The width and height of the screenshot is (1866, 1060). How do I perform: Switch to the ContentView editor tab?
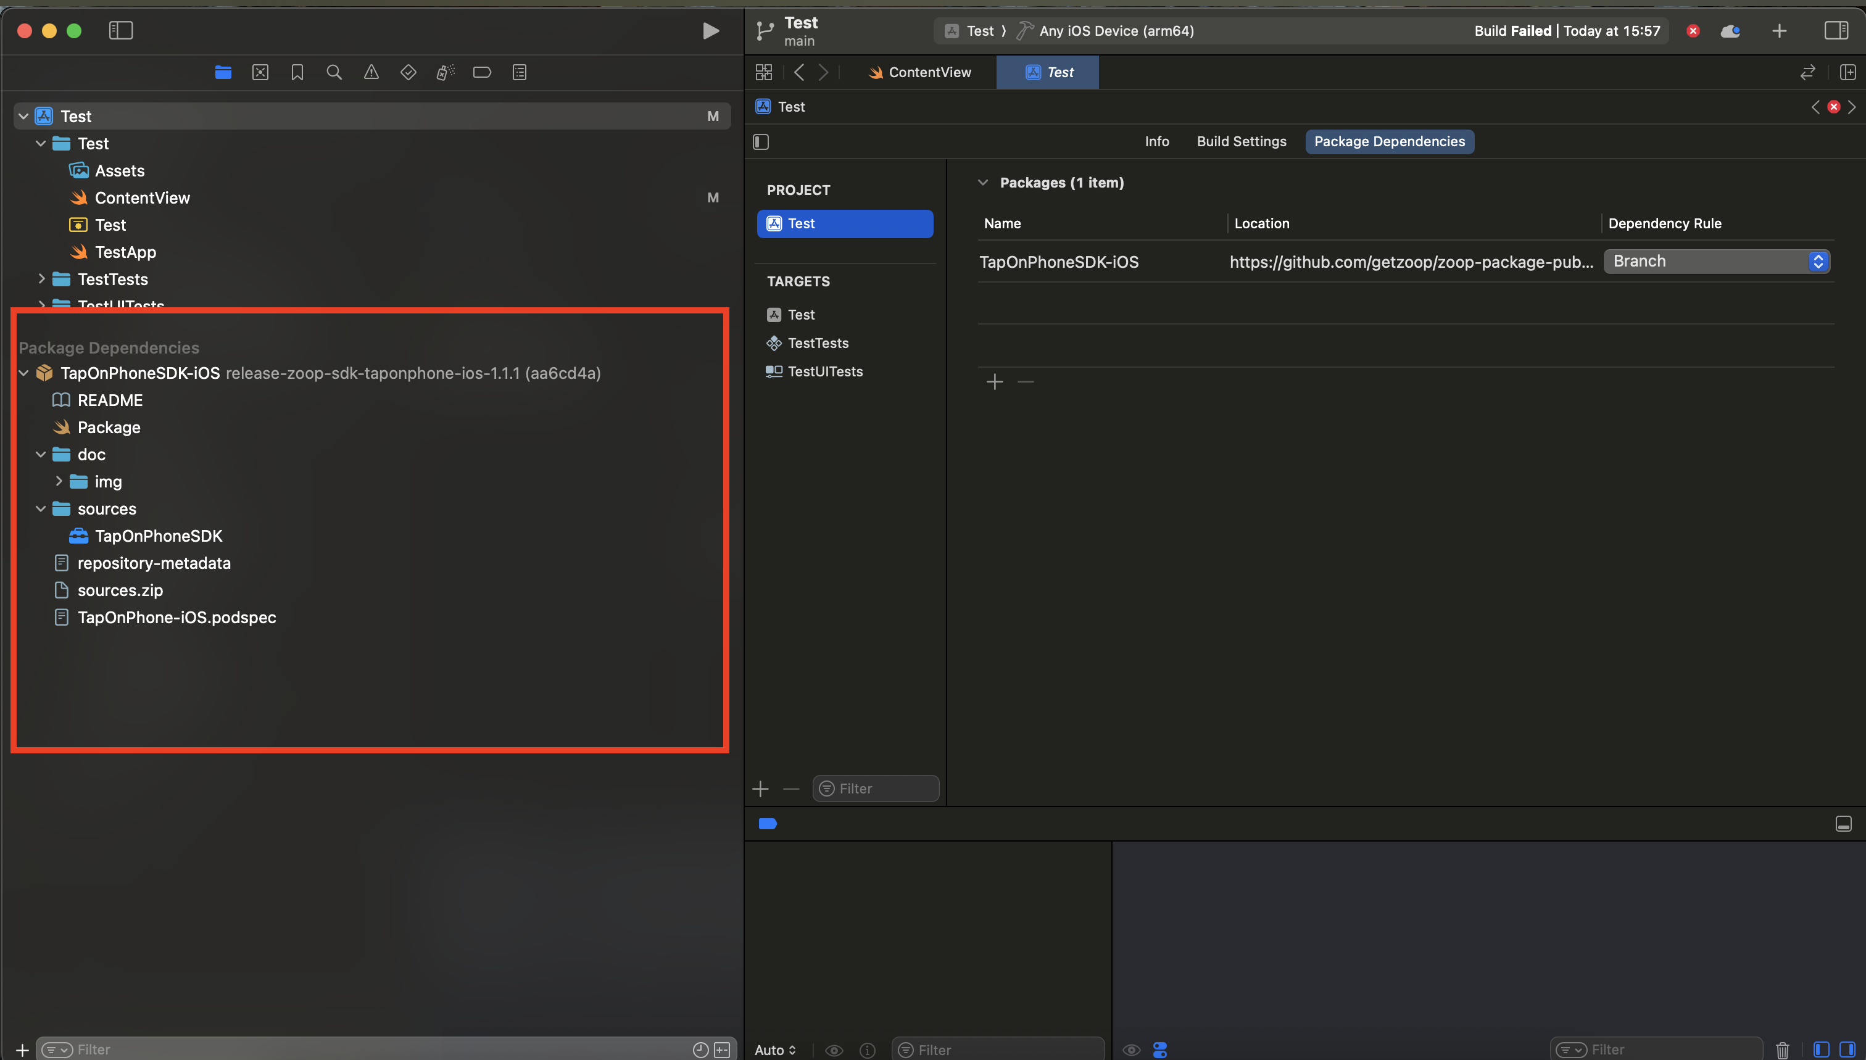pos(919,72)
